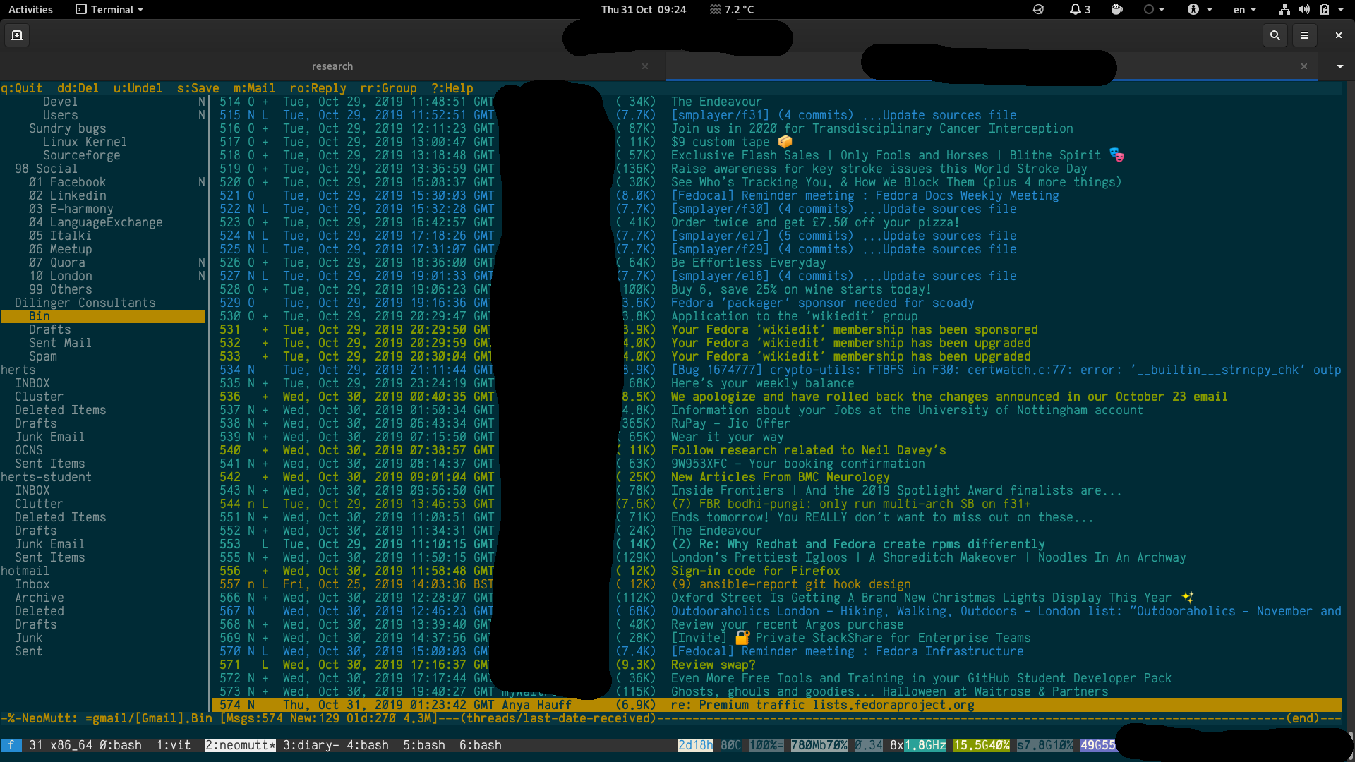The image size is (1355, 762).
Task: Open the accessibility (universal access) menu icon
Action: point(1194,10)
